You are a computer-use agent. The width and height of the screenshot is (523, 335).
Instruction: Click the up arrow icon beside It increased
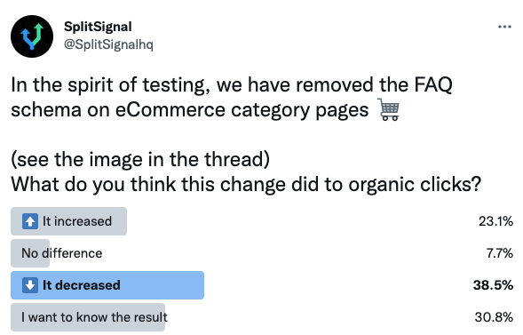pos(30,221)
